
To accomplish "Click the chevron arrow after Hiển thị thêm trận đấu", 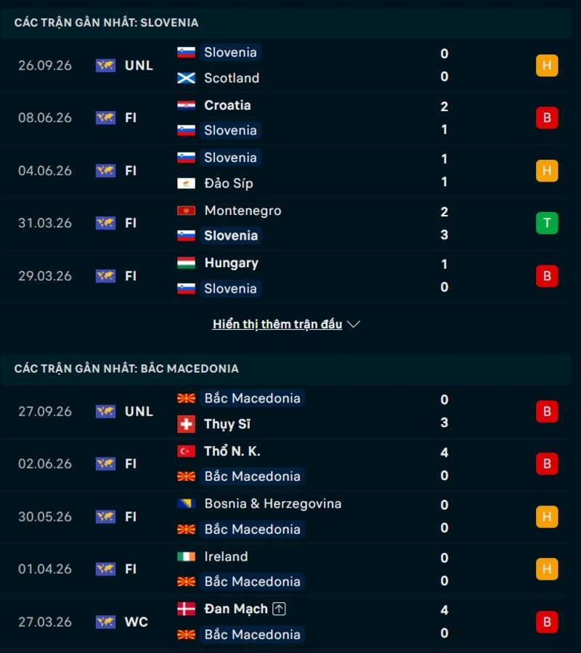I will tap(353, 324).
